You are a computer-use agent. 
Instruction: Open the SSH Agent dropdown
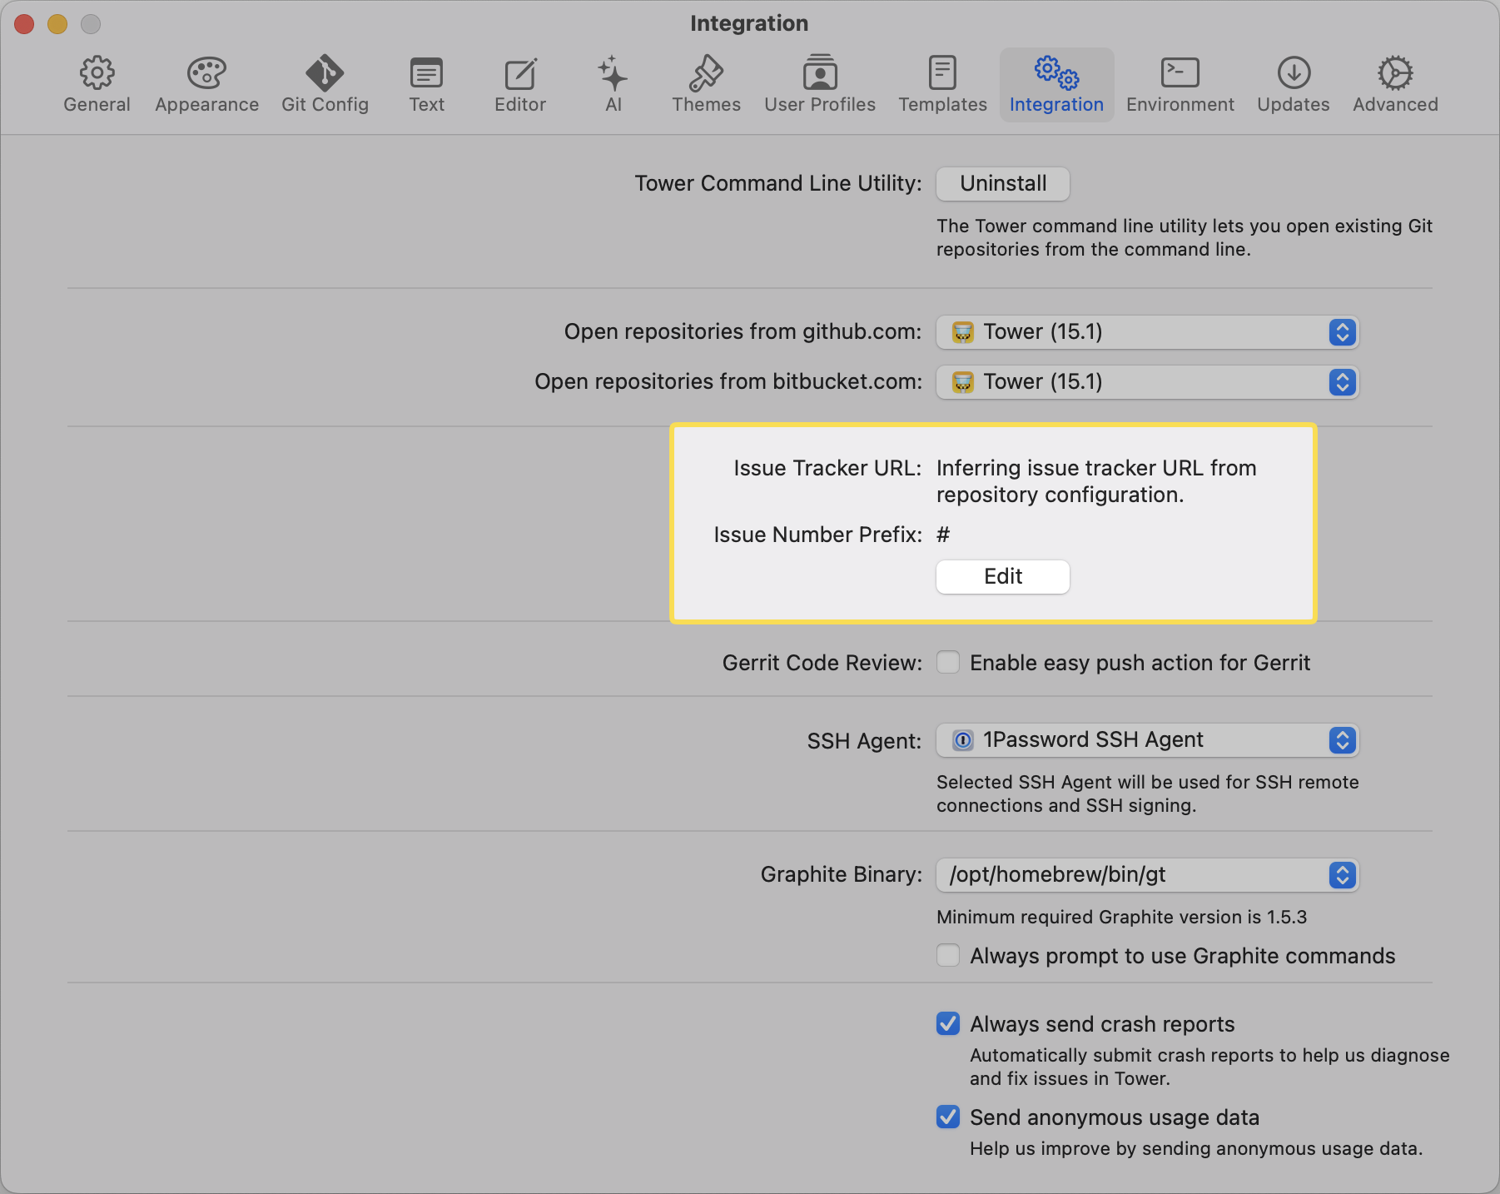tap(1147, 740)
